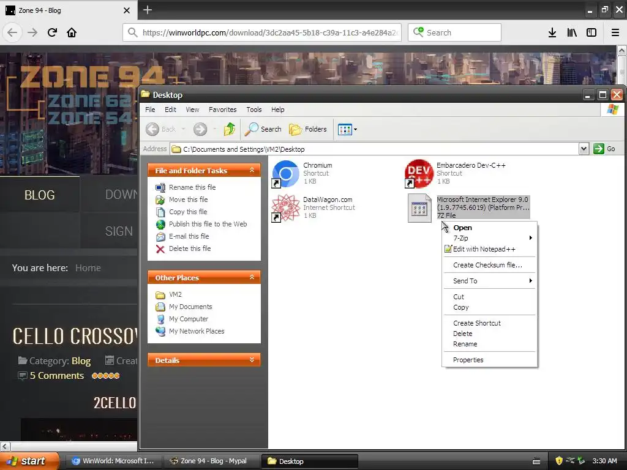The width and height of the screenshot is (627, 470).
Task: Toggle browser sidebar icon
Action: (591, 32)
